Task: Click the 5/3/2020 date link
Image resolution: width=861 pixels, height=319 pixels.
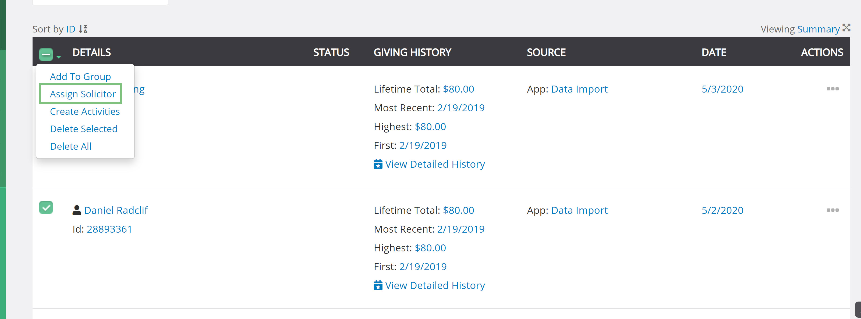Action: coord(722,89)
